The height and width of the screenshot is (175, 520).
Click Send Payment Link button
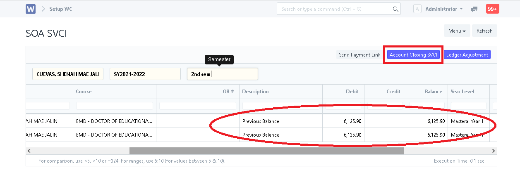pos(359,55)
